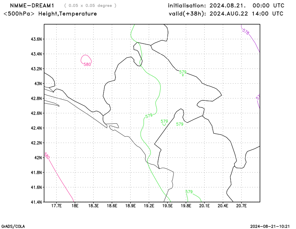Click the 42.4N latitude axis label

(x=36, y=128)
